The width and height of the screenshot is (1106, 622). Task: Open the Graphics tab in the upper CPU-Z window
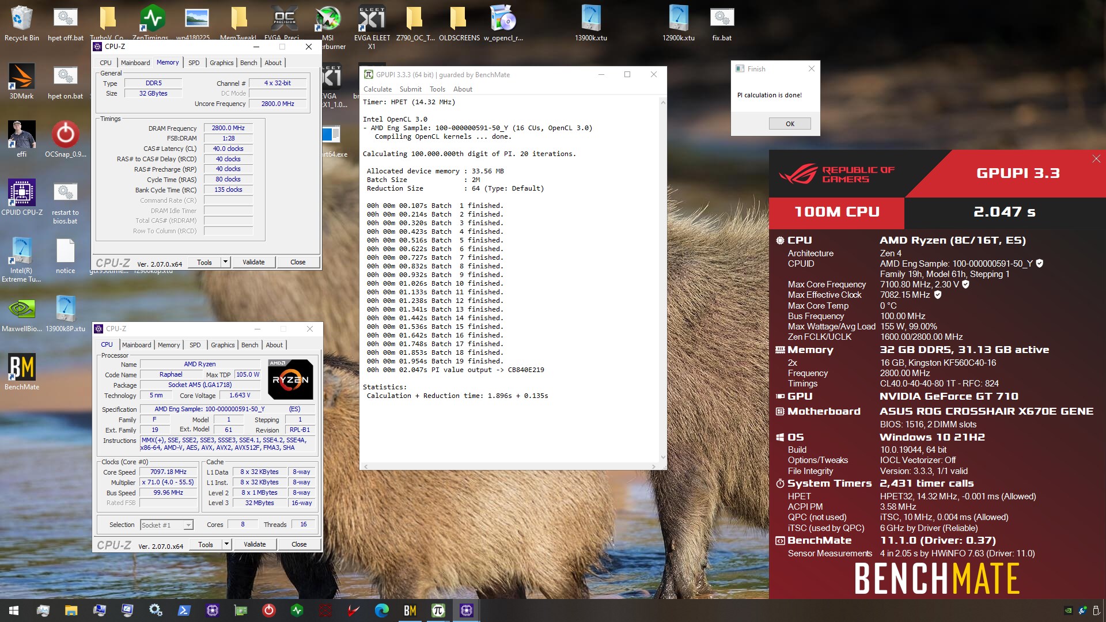click(222, 63)
